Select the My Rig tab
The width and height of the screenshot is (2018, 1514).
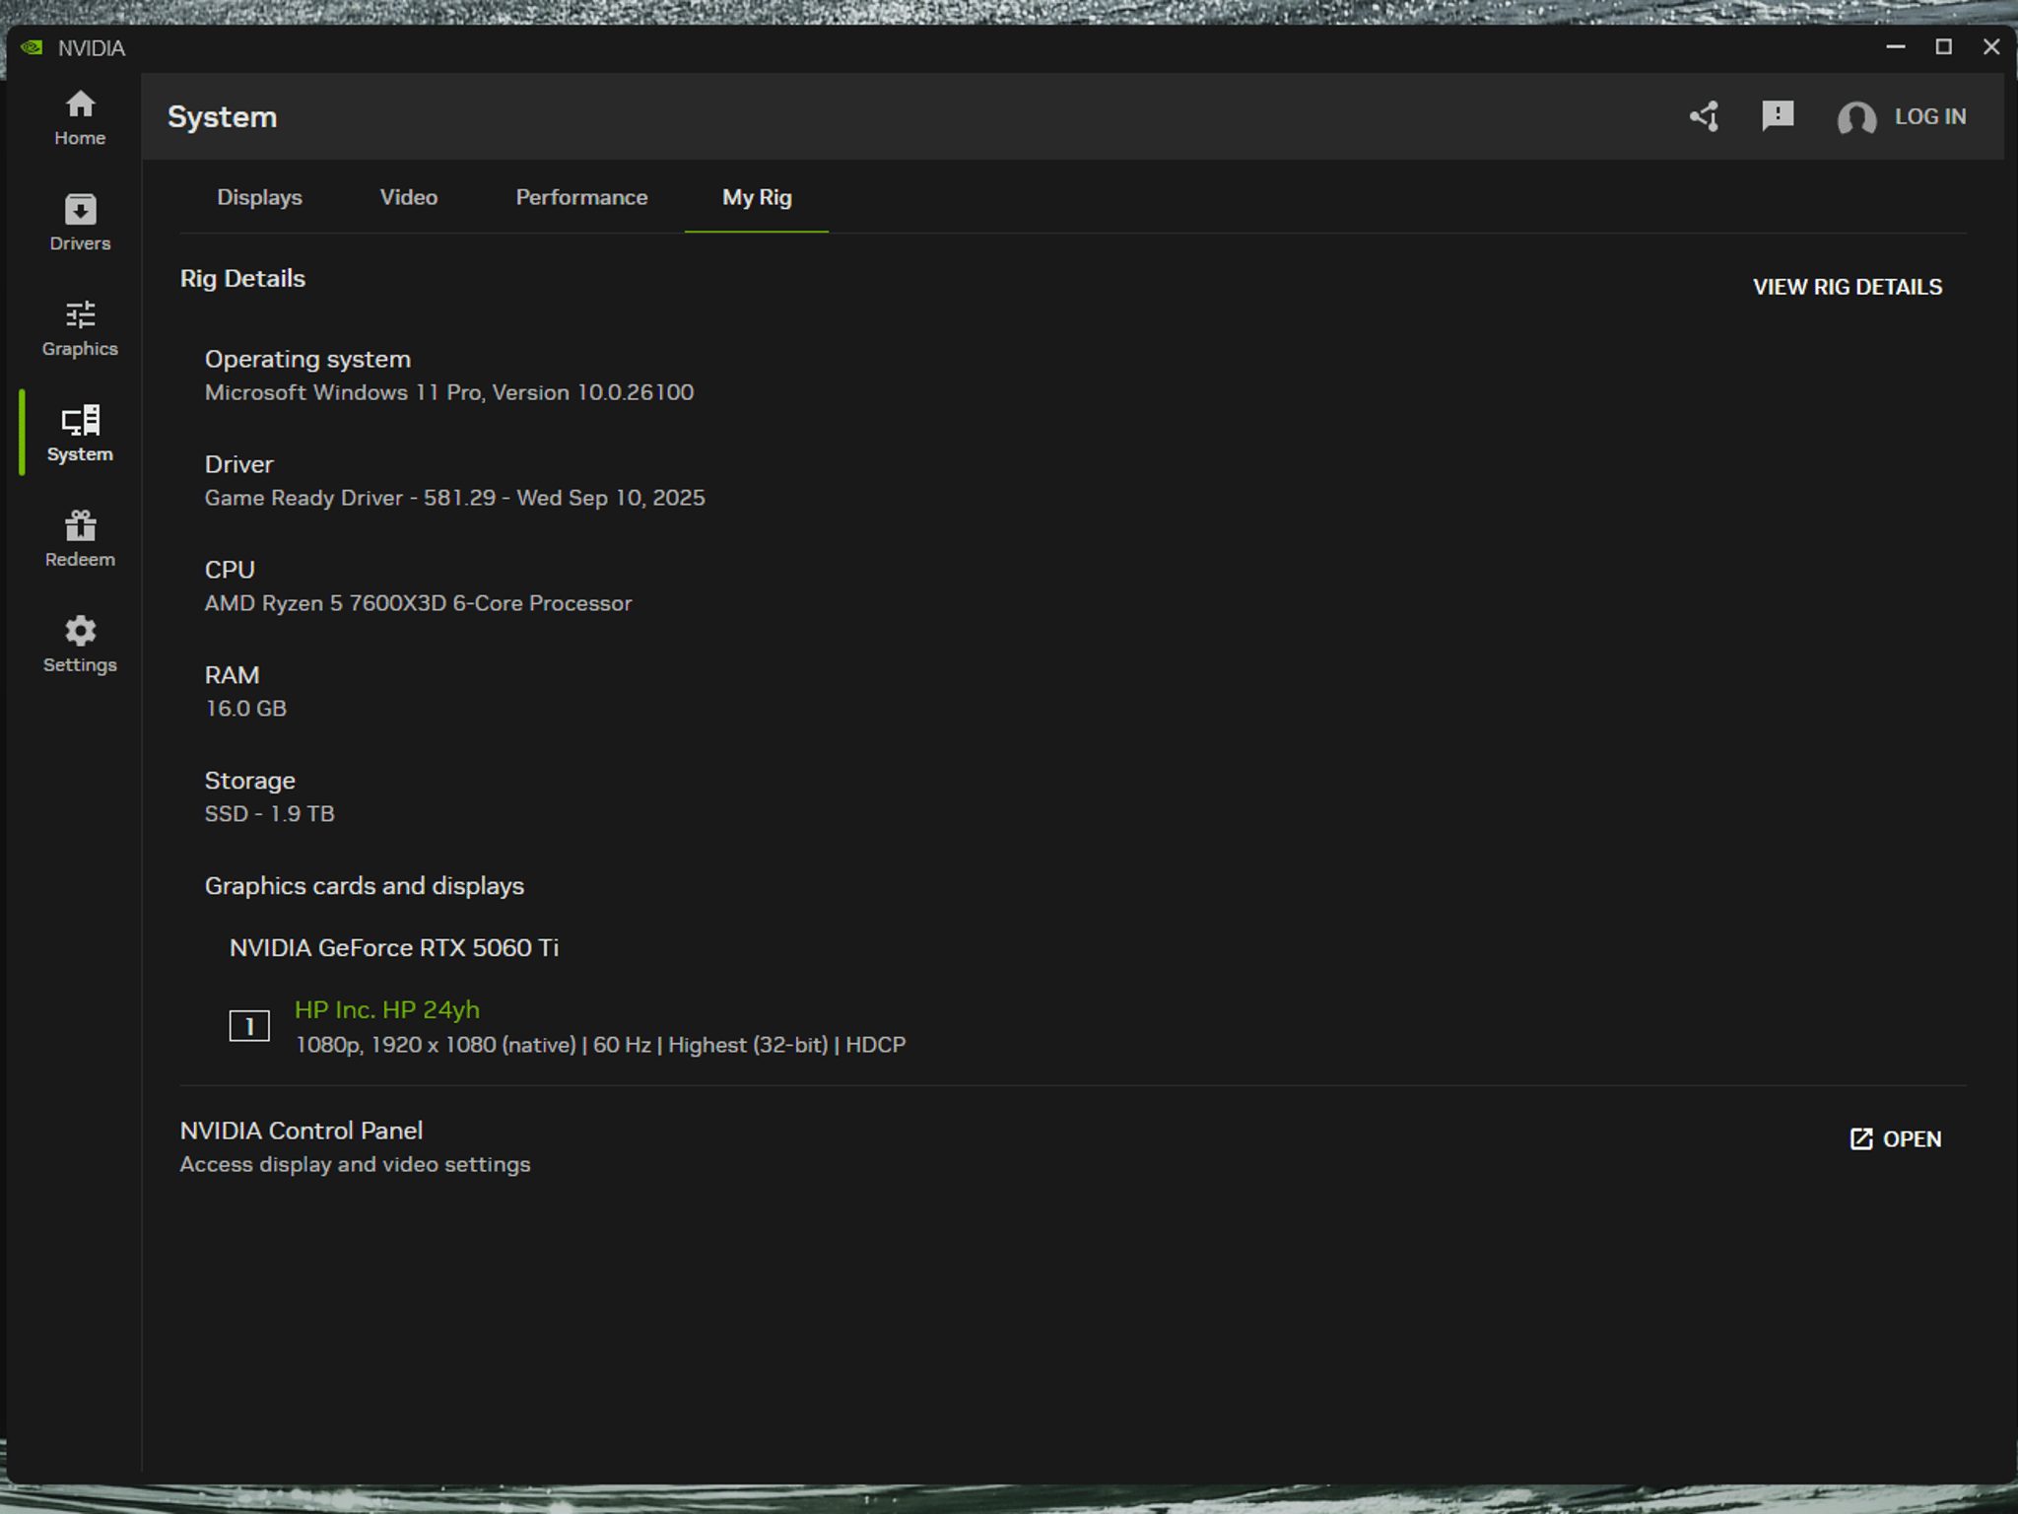click(757, 197)
